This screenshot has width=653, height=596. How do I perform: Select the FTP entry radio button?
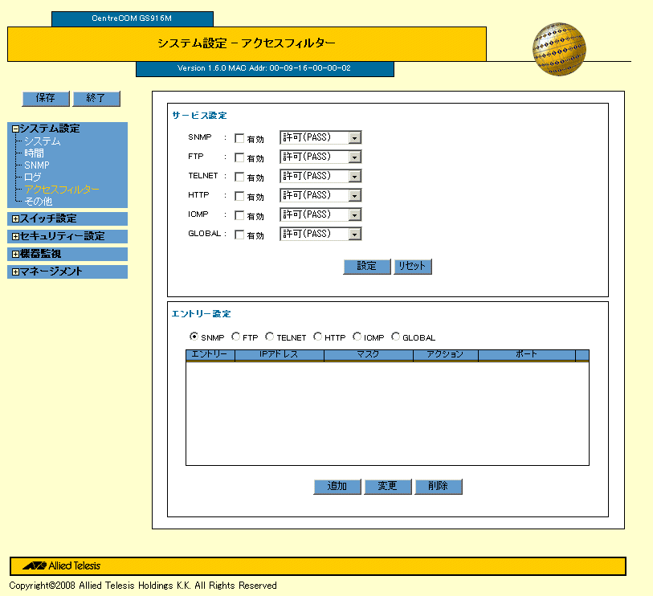click(235, 337)
